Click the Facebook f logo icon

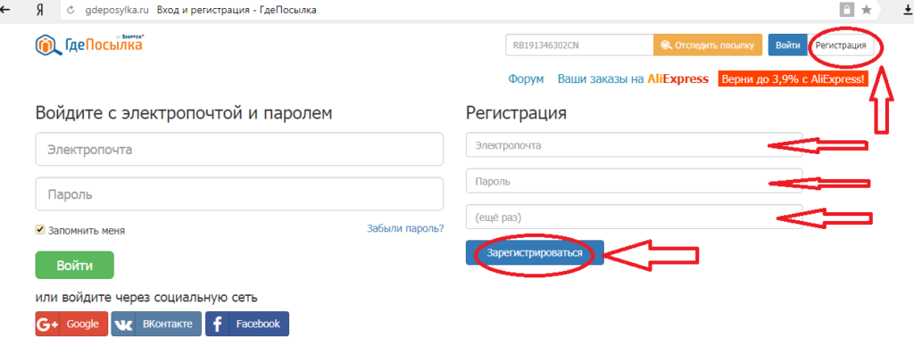pyautogui.click(x=217, y=325)
